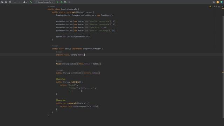Click usages hint above Movie class
Screen dimensions: 224x126
(x=55, y=46)
